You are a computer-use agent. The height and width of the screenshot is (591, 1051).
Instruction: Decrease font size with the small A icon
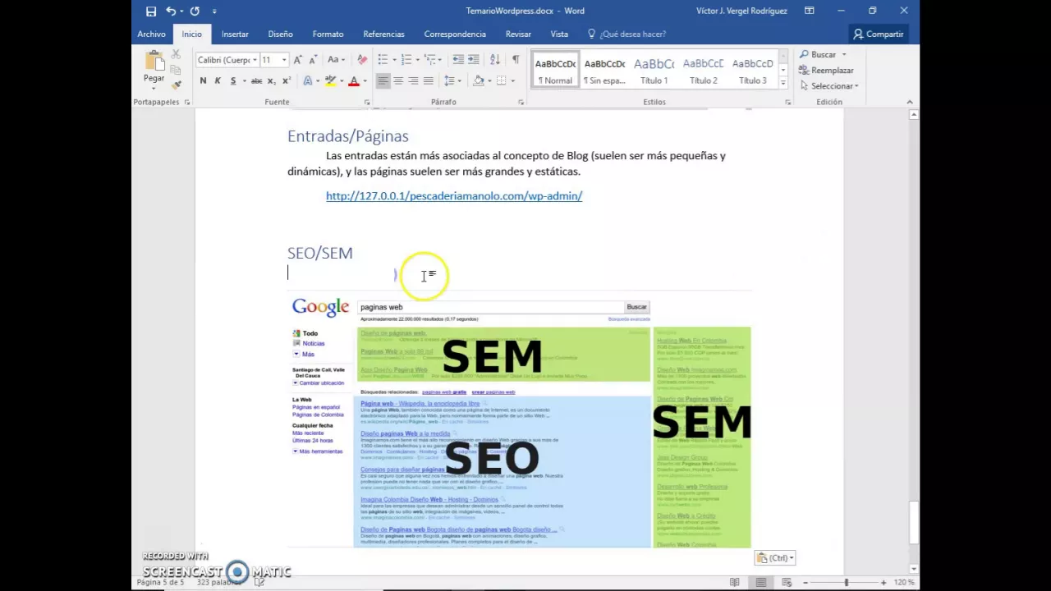tap(312, 60)
